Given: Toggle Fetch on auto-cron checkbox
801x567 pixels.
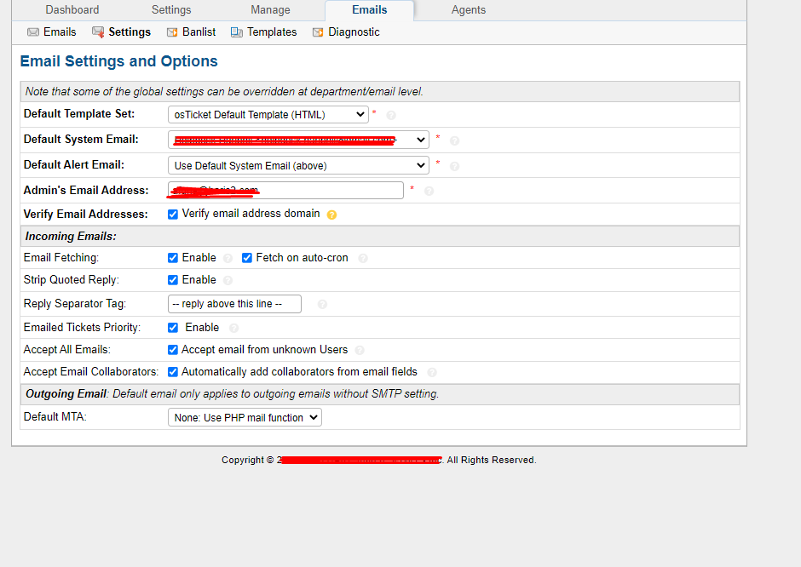Looking at the screenshot, I should (x=247, y=258).
